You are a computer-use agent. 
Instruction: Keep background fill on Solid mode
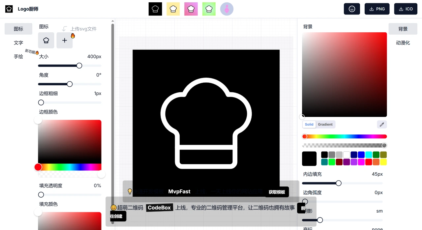click(309, 124)
